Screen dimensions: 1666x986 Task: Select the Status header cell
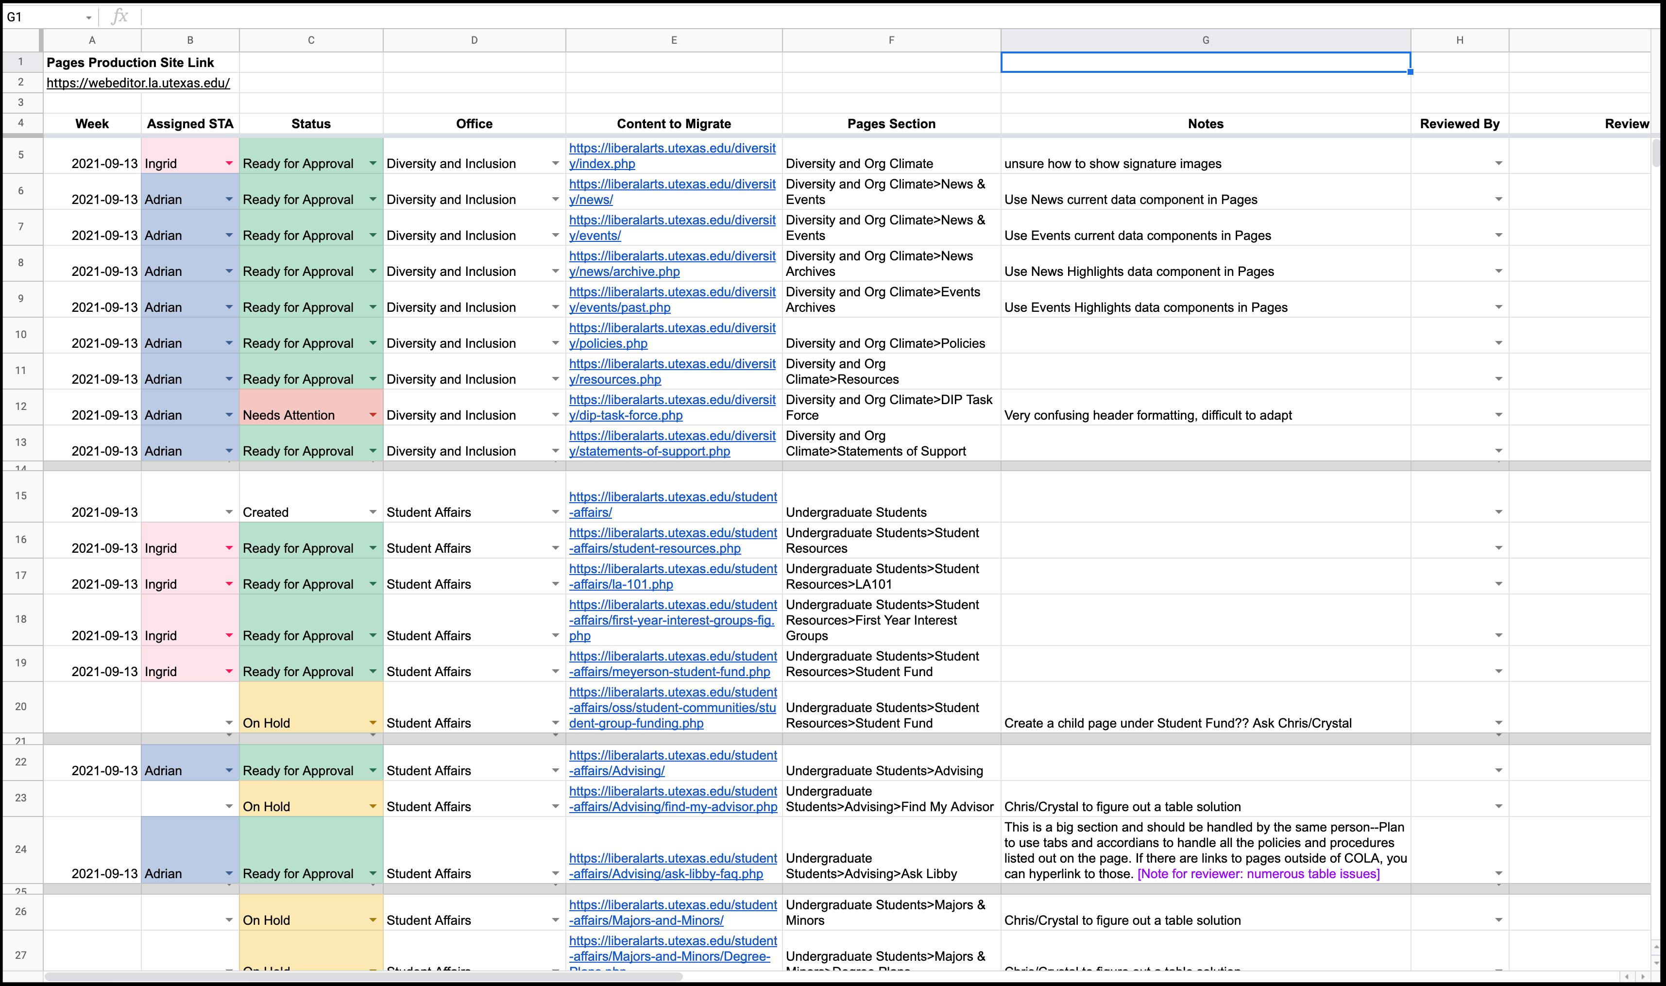[x=311, y=123]
